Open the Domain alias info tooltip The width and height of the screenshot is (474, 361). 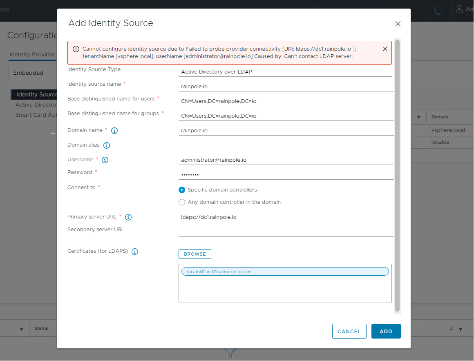[x=106, y=145]
